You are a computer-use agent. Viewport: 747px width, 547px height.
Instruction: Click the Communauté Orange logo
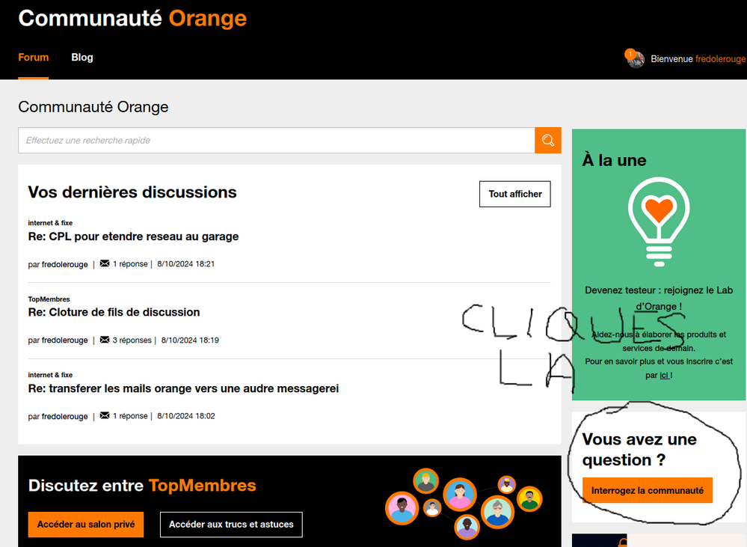132,19
